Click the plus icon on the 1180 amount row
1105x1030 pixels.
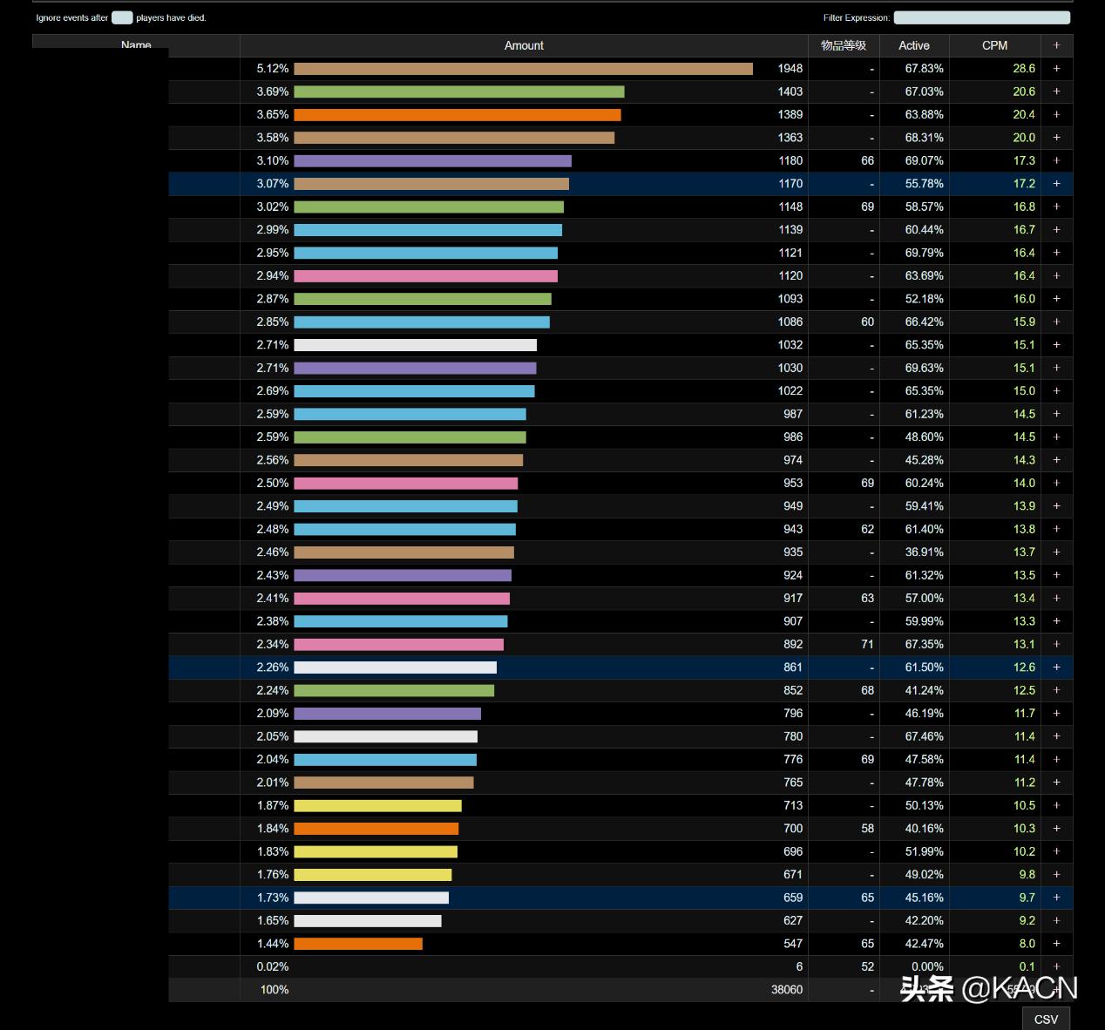[1056, 160]
